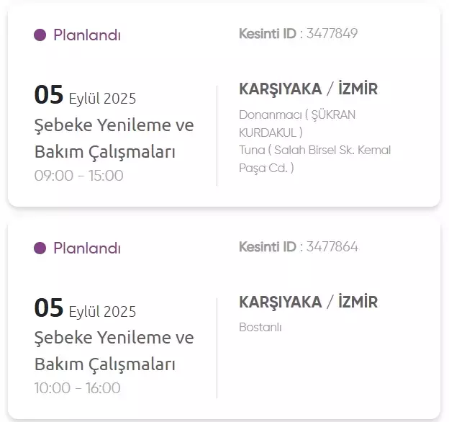Open Şebeke Yenileme ve Bakım Çalışmaları for outage 3477849
The width and height of the screenshot is (449, 422).
(x=114, y=138)
